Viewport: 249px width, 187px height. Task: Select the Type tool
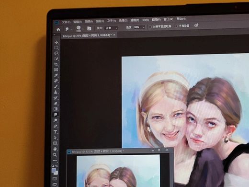pyautogui.click(x=56, y=132)
